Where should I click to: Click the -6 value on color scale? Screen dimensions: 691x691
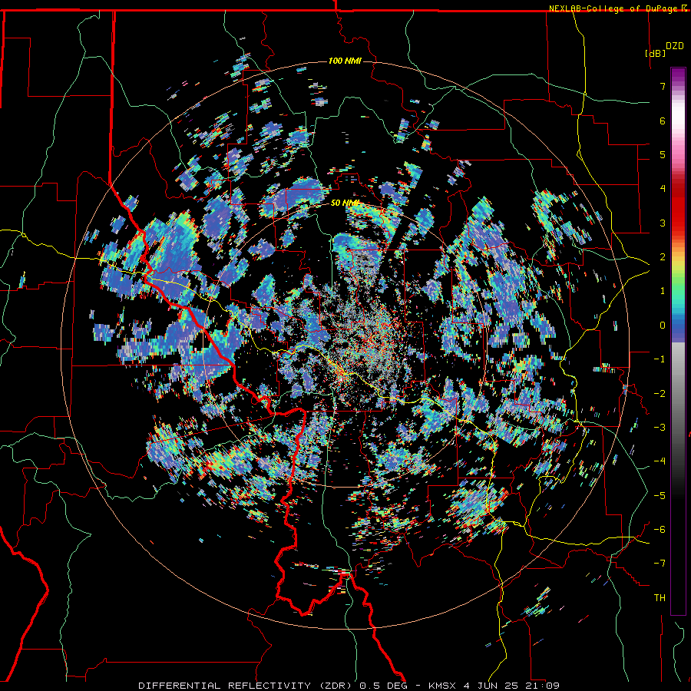[660, 530]
